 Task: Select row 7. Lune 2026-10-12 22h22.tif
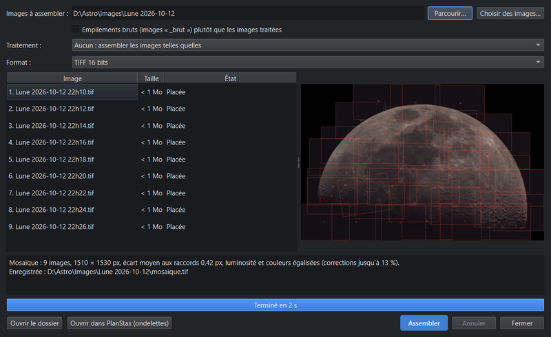(x=152, y=193)
